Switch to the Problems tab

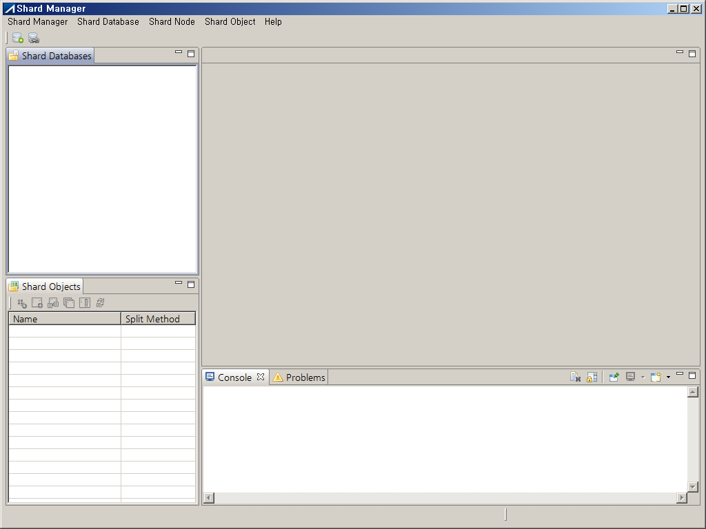click(x=299, y=377)
